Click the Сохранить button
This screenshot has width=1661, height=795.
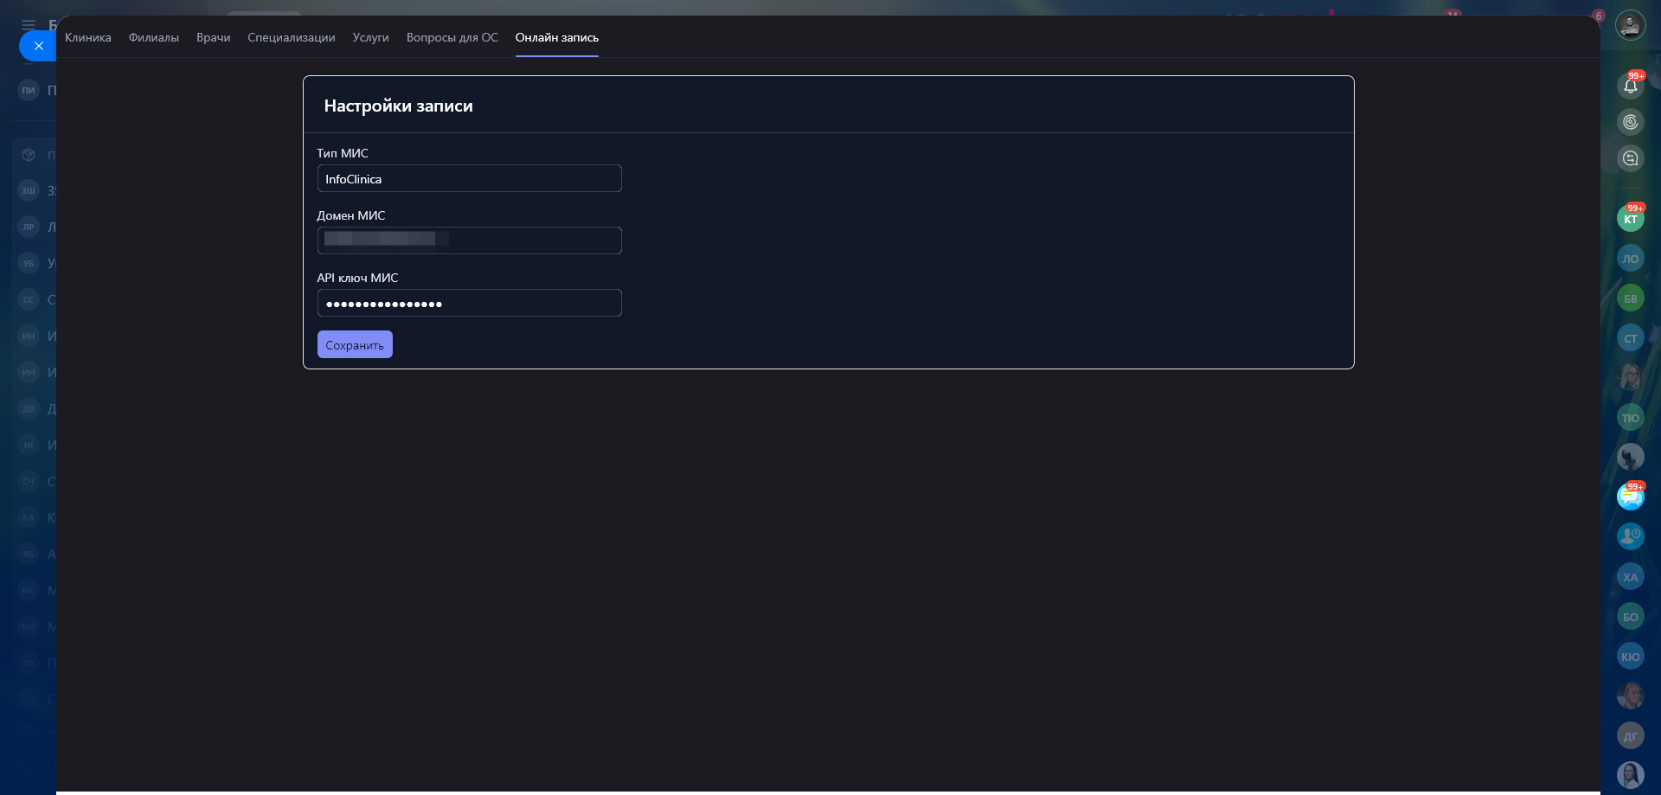[x=355, y=344]
